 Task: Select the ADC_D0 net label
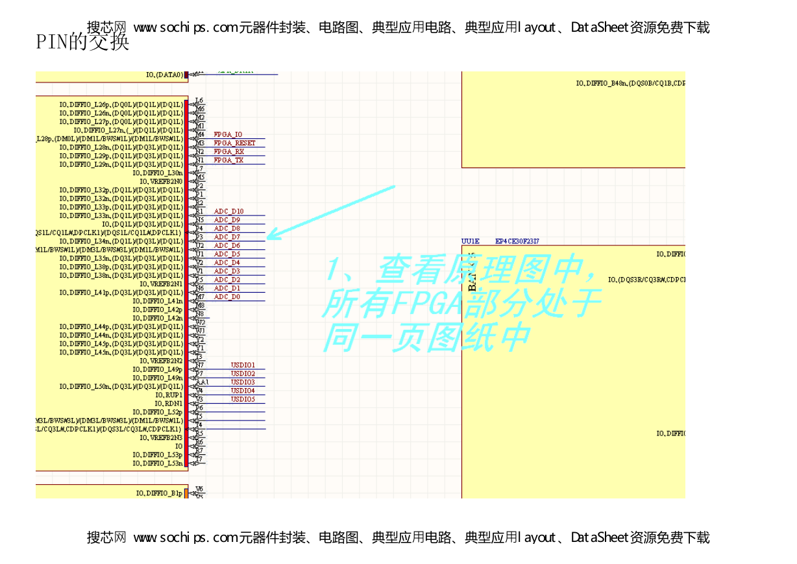point(227,297)
